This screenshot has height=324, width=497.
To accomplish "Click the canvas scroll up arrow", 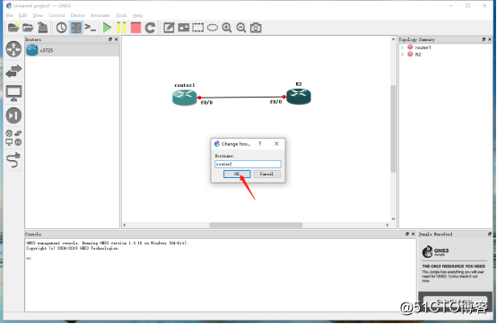I will (x=393, y=39).
